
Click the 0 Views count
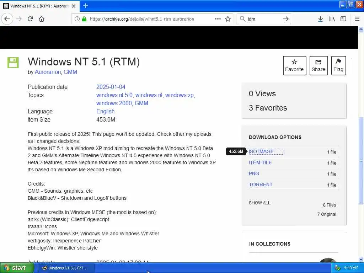(x=262, y=93)
